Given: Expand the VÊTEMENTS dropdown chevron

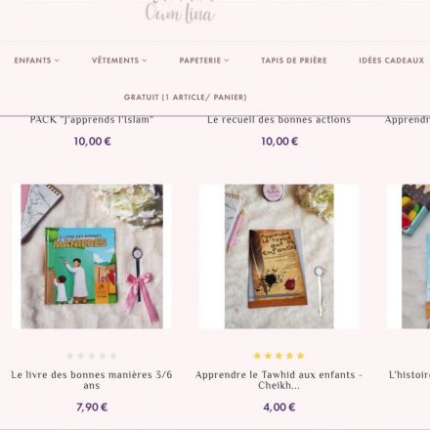Looking at the screenshot, I should click(145, 61).
